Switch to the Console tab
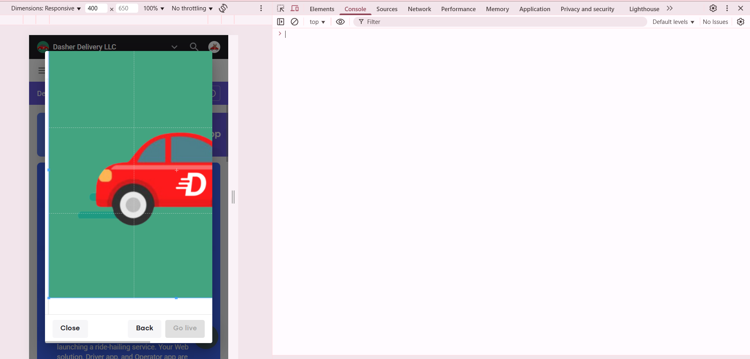750x359 pixels. 355,9
